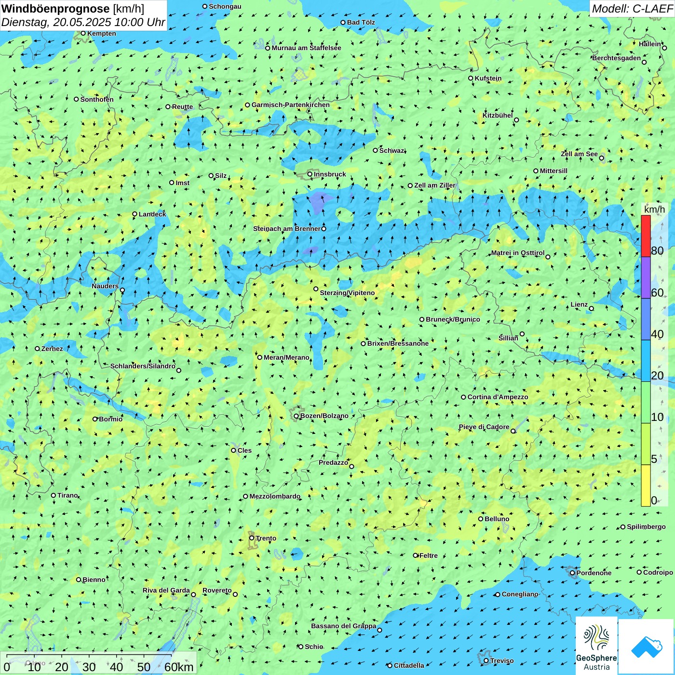Image resolution: width=675 pixels, height=675 pixels.
Task: Click the 'Reutte' town label
Action: [x=182, y=107]
